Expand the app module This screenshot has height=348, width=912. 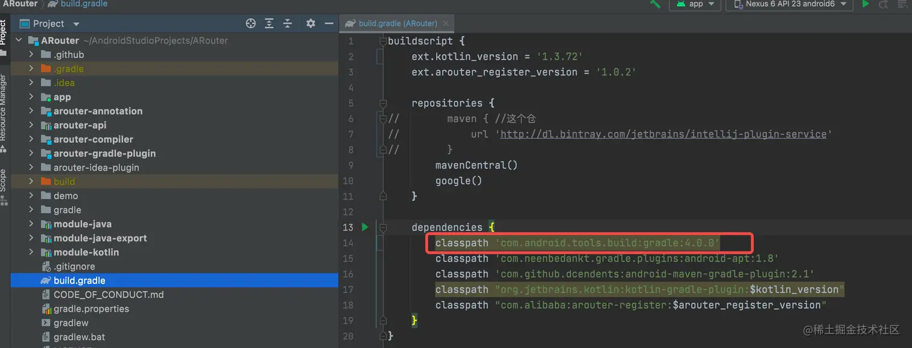pyautogui.click(x=31, y=97)
